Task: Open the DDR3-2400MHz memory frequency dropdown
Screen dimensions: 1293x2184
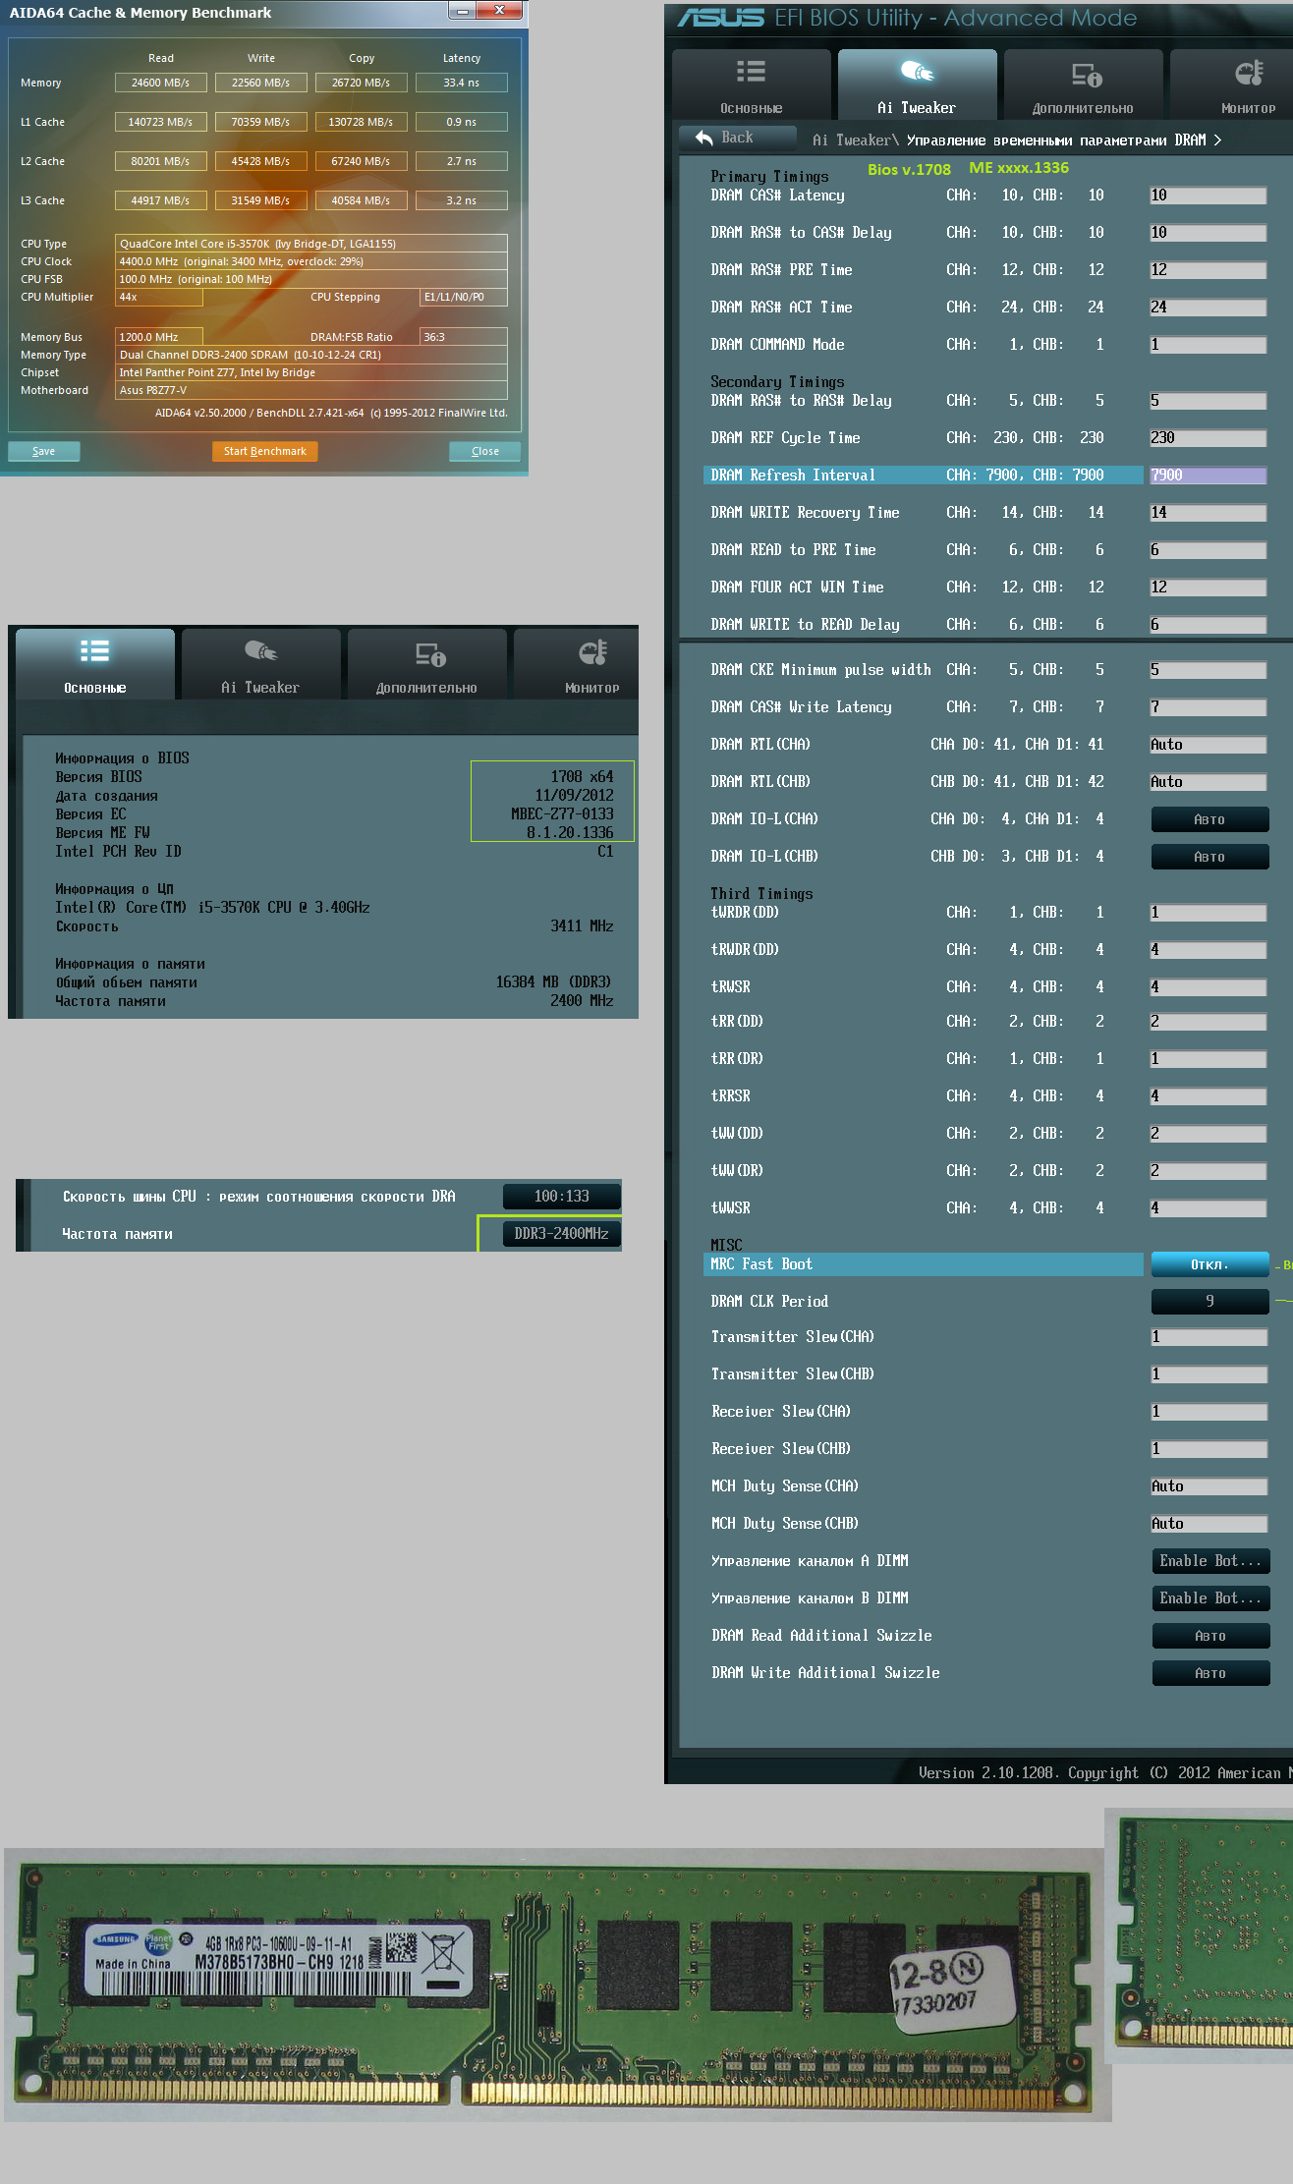Action: [x=561, y=1233]
